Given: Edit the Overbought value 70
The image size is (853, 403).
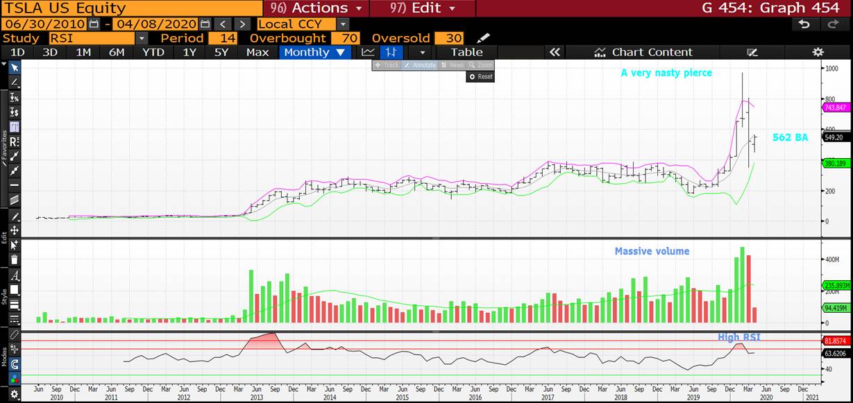Looking at the screenshot, I should pyautogui.click(x=345, y=38).
